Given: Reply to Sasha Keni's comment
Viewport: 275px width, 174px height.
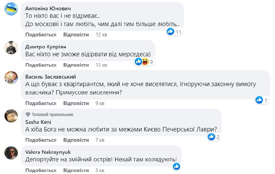Looking at the screenshot, I should point(76,140).
